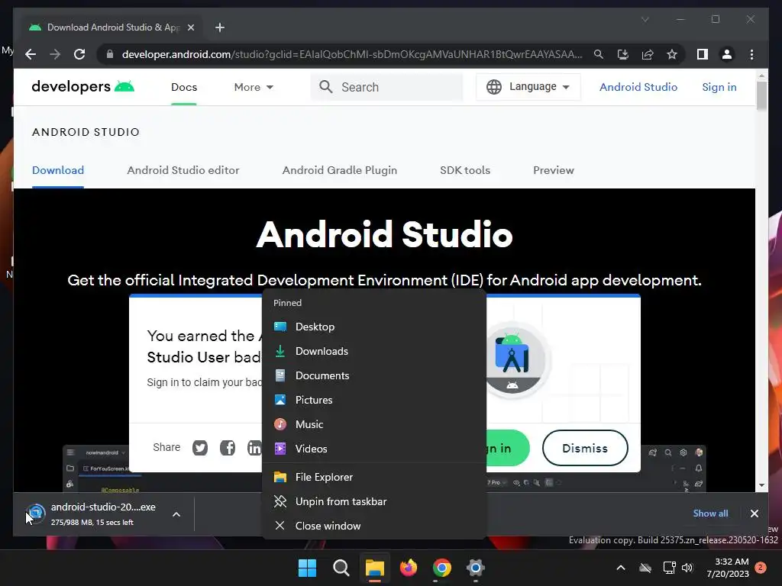Image resolution: width=782 pixels, height=586 pixels.
Task: Open Settings from the taskbar
Action: 476,568
